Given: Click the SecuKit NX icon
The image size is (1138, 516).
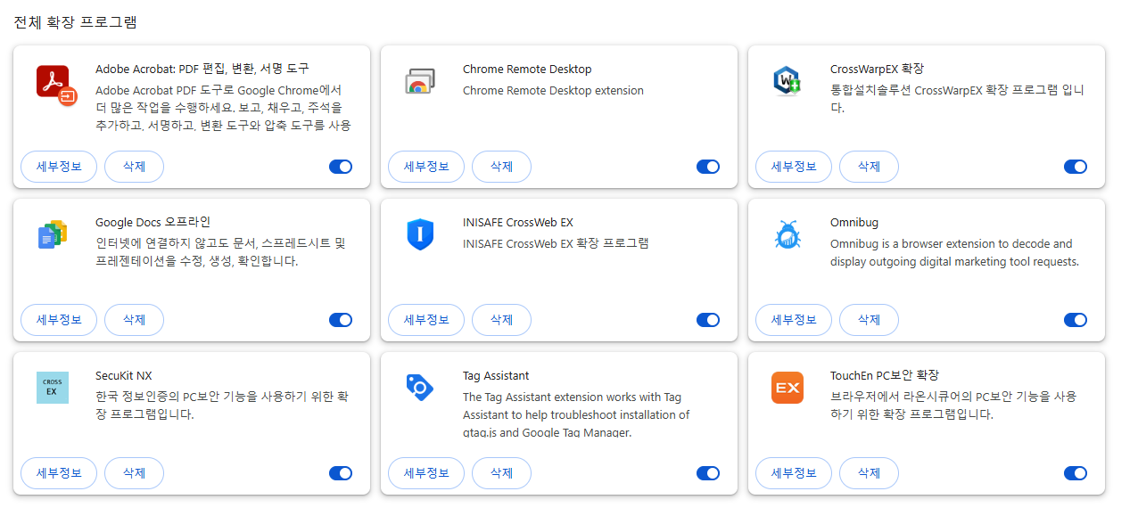Looking at the screenshot, I should pos(53,388).
